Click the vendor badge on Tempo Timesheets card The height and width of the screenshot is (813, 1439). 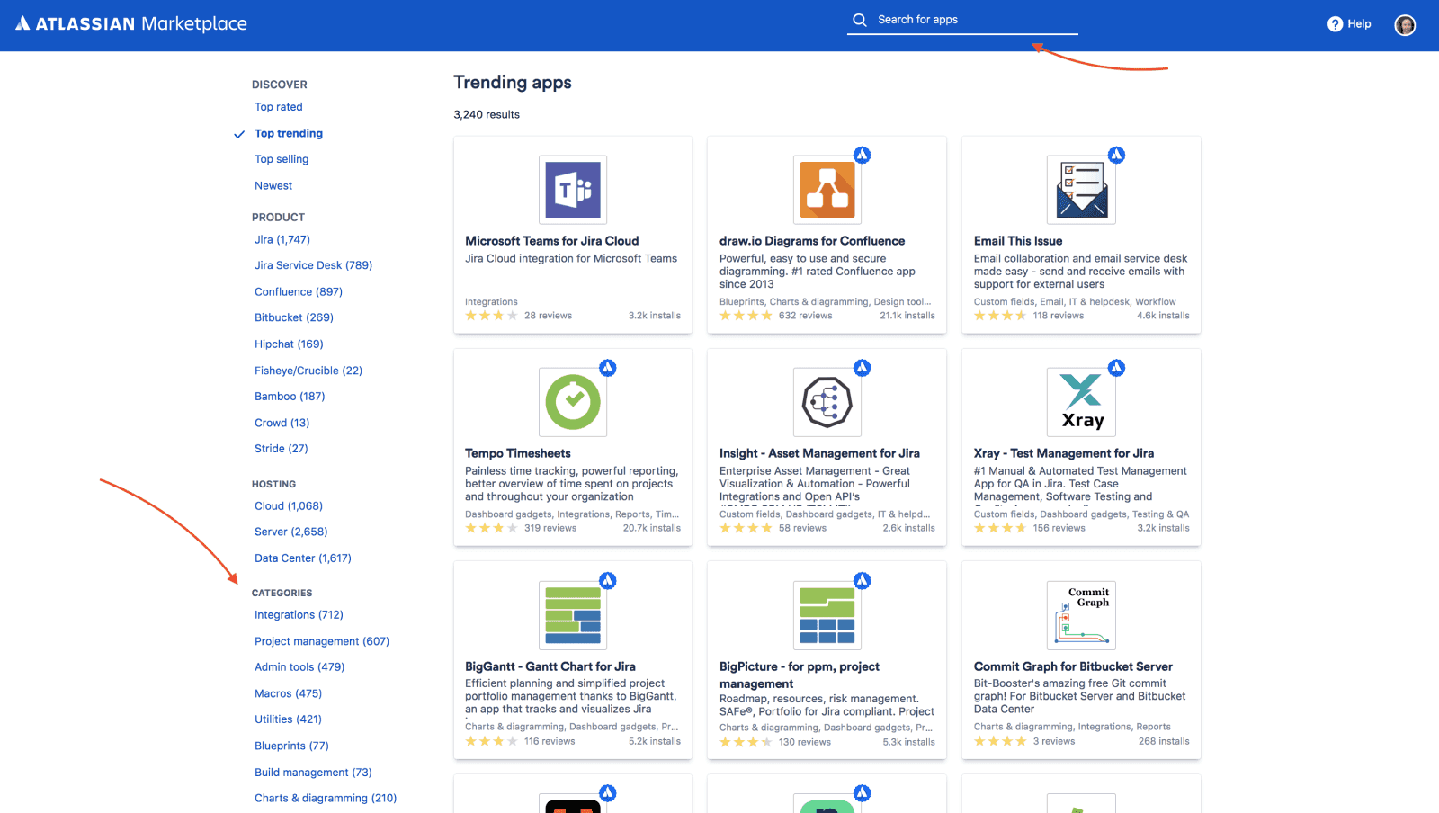pyautogui.click(x=608, y=367)
